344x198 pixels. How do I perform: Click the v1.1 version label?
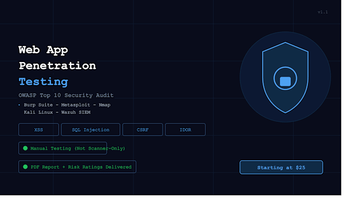coord(323,12)
